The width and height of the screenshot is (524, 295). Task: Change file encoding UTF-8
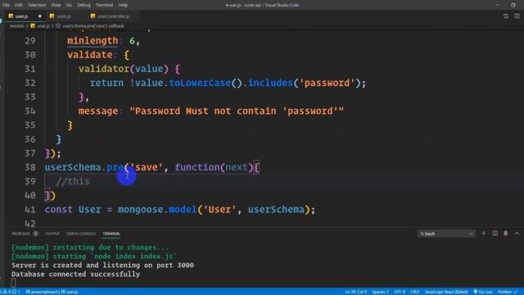(400, 292)
